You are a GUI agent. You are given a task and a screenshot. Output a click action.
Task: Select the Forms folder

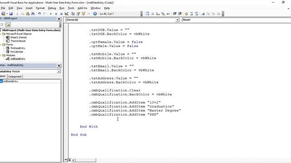tap(9, 44)
